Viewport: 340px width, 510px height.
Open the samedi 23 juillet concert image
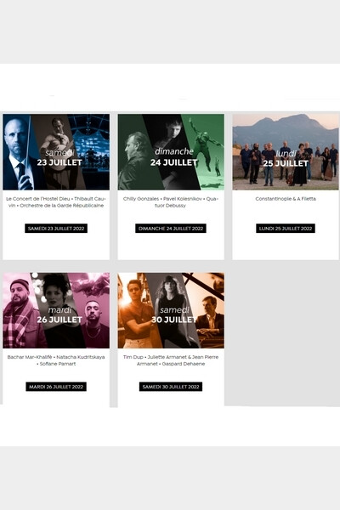pos(56,152)
